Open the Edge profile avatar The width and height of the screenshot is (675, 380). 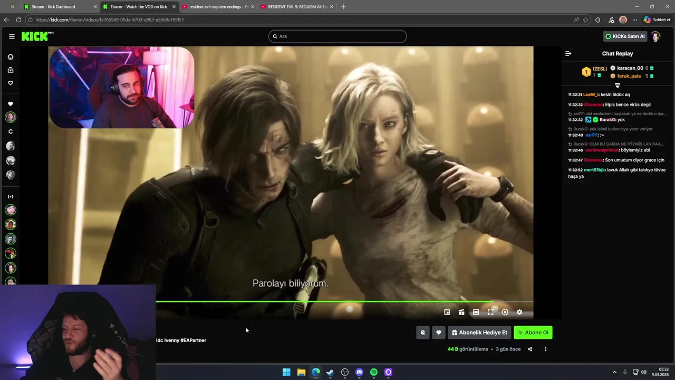click(623, 20)
